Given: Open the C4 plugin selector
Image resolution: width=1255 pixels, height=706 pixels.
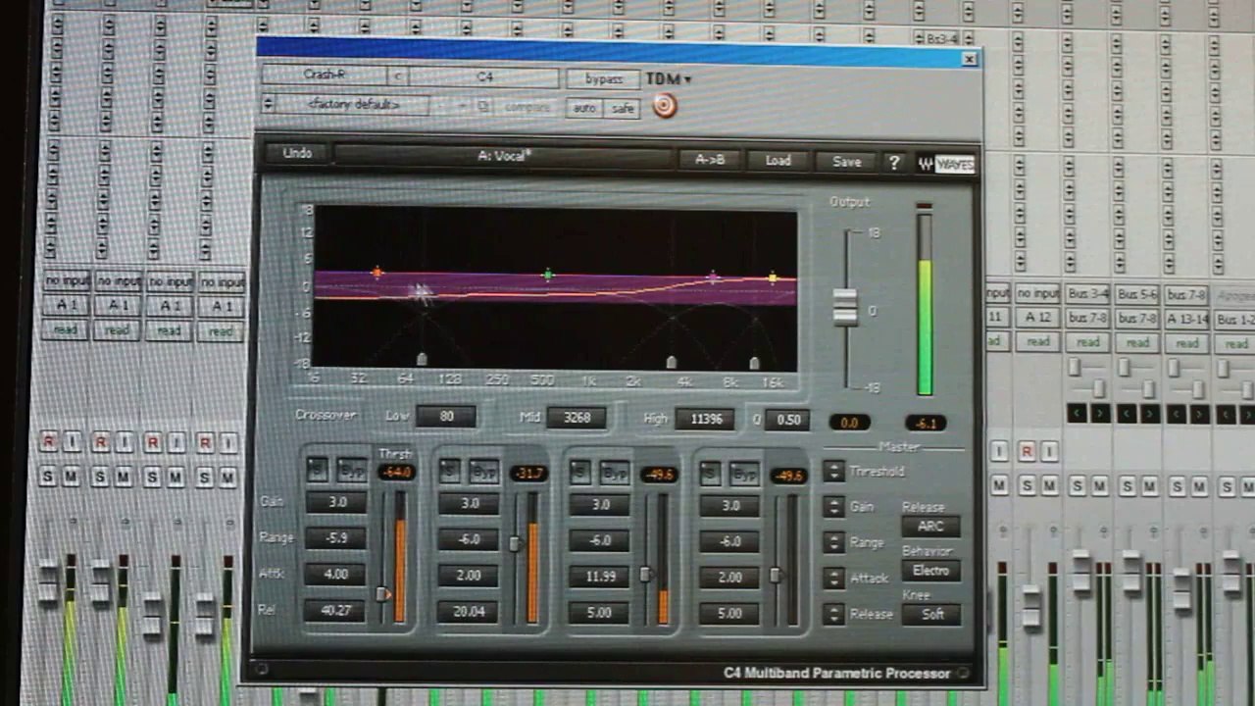Looking at the screenshot, I should coord(484,76).
